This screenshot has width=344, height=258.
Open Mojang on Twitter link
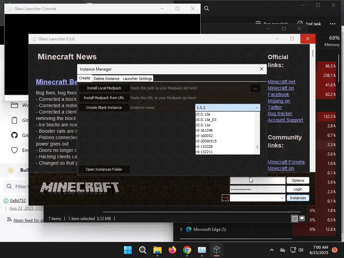(279, 104)
